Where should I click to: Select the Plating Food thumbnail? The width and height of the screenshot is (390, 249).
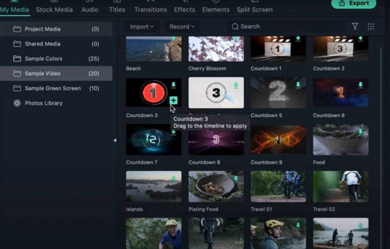[216, 186]
